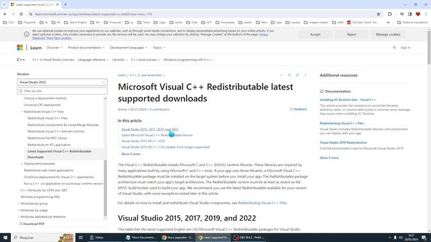
Task: Accept optional cookies
Action: pos(315,34)
